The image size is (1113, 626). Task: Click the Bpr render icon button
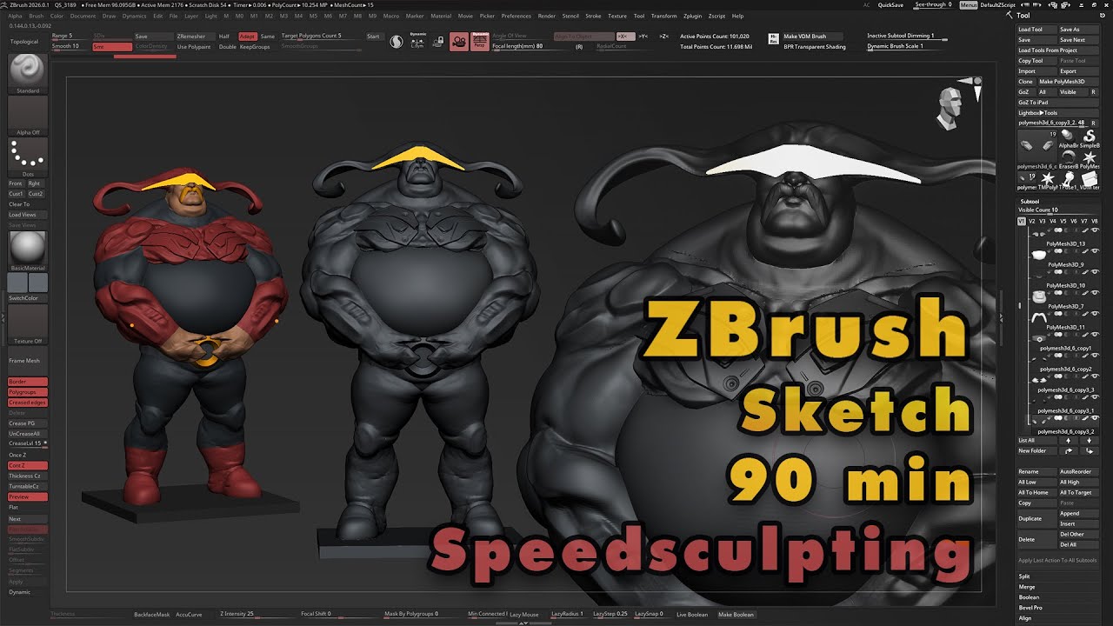point(774,39)
